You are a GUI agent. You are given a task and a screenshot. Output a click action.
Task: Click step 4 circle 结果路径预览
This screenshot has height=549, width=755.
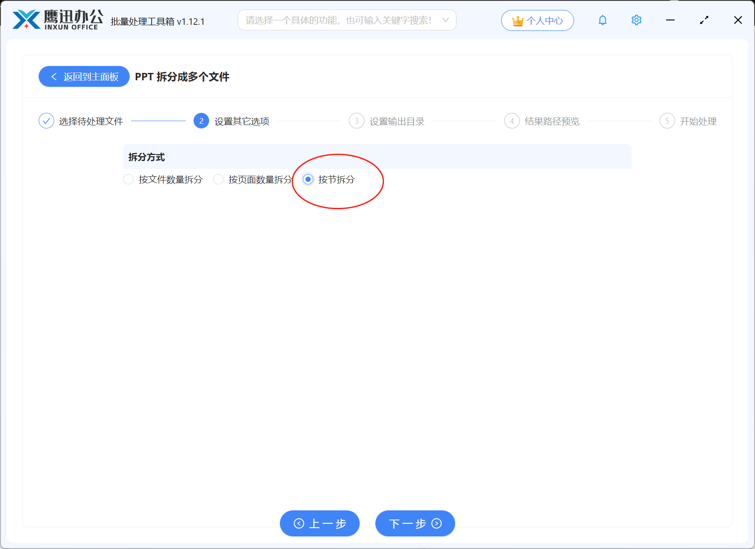click(x=512, y=121)
